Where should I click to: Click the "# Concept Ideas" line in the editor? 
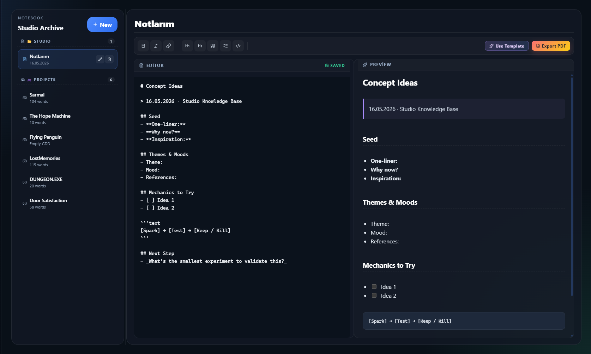(162, 86)
